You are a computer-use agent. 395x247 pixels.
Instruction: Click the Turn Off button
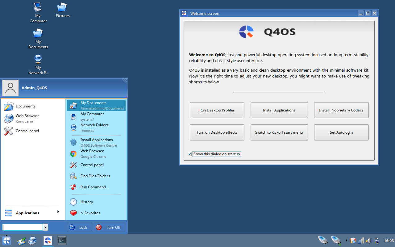point(110,228)
